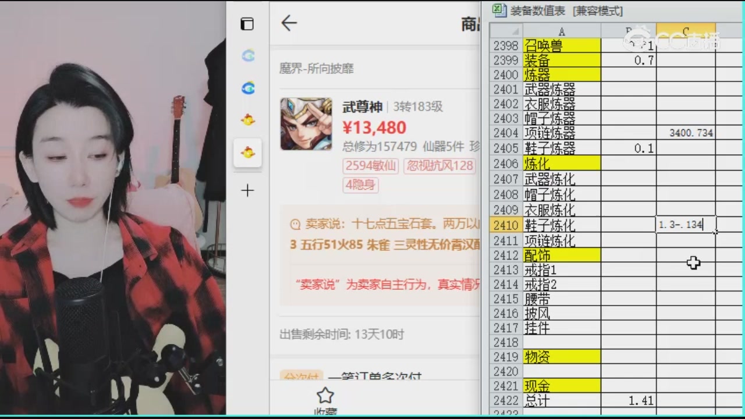Click the 帽子炼器 cell
Viewport: 745px width, 419px height.
click(x=562, y=118)
